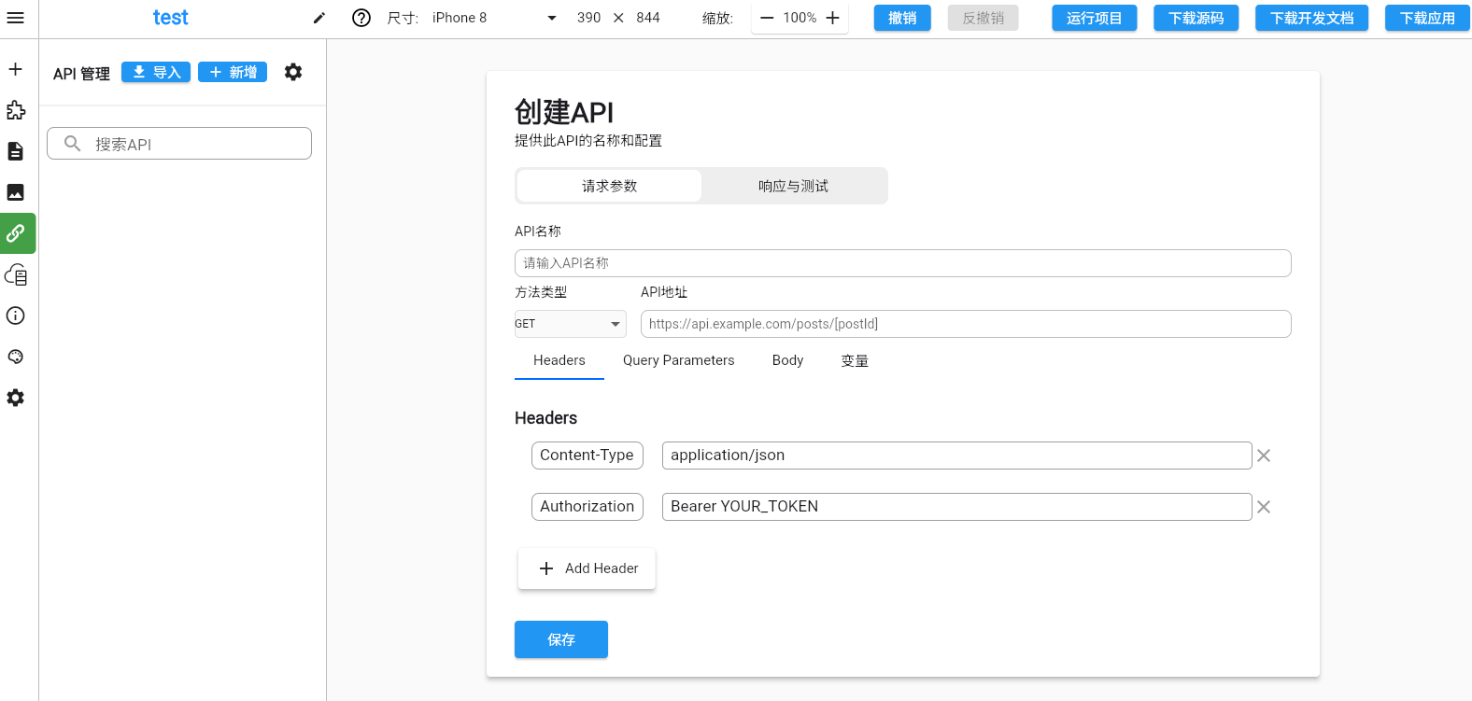
Task: Open the device size dropdown iPhone 8
Action: [495, 18]
